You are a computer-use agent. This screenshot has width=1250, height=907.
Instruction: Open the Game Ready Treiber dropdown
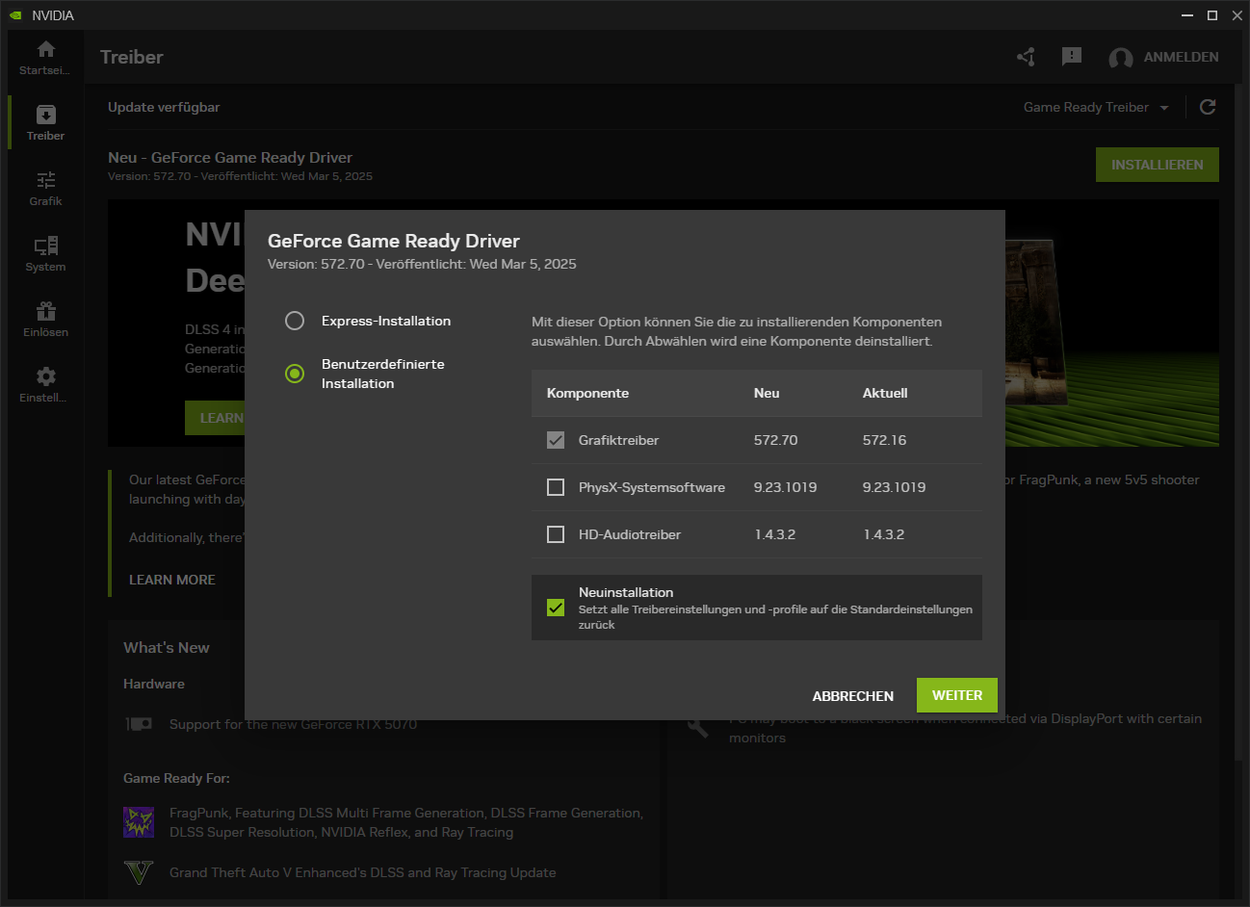click(x=1096, y=107)
